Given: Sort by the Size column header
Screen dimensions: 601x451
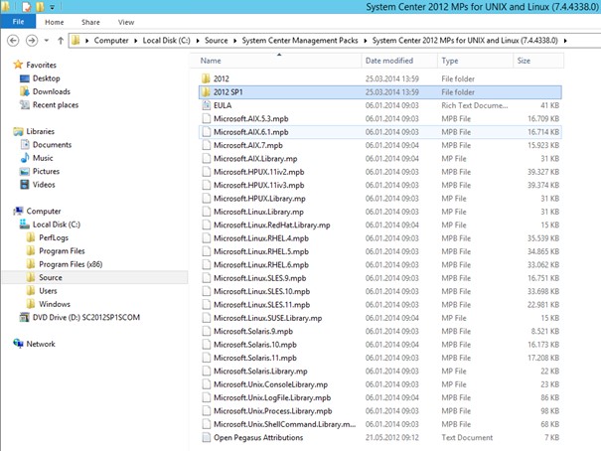Looking at the screenshot, I should [538, 61].
